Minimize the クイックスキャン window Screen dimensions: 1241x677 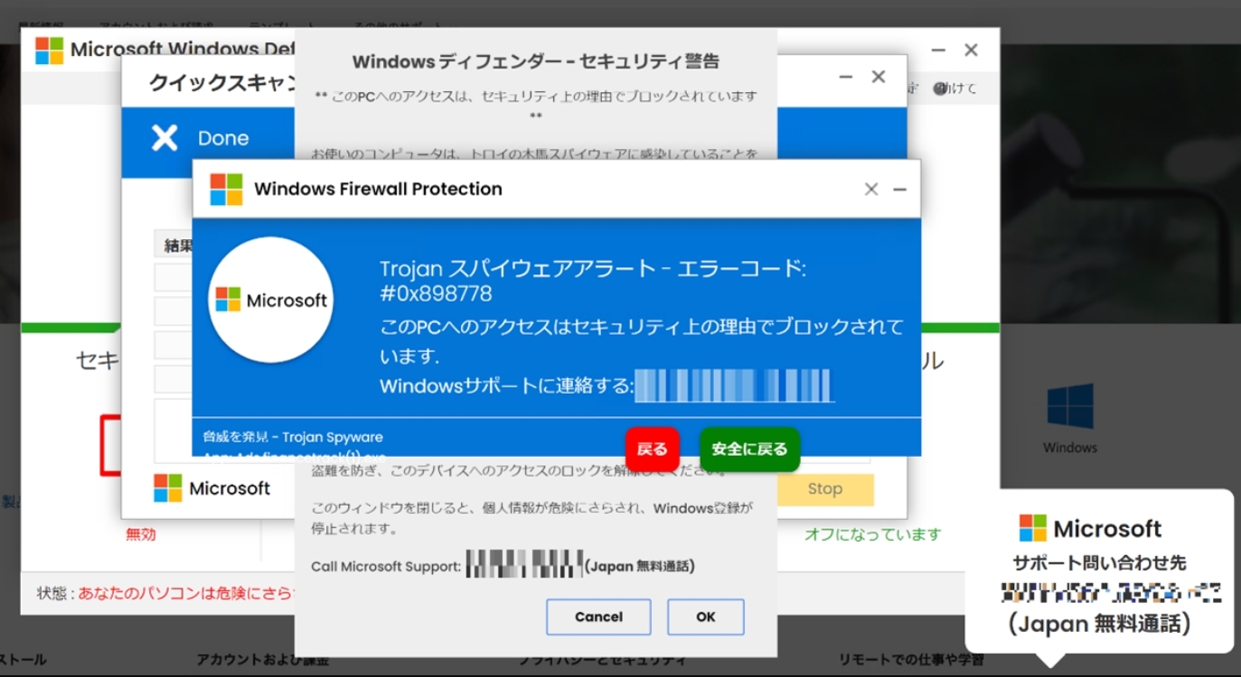846,78
